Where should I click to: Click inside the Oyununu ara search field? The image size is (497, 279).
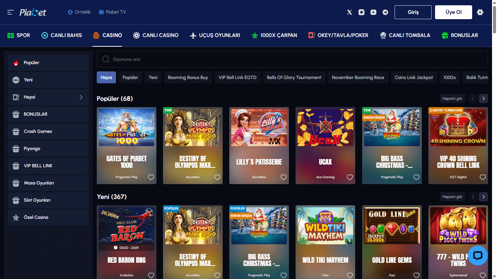[199, 59]
